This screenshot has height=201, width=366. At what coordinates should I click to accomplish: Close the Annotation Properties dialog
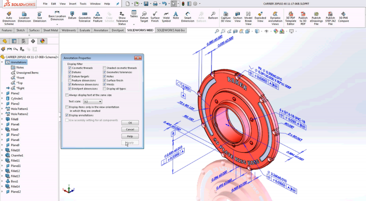pyautogui.click(x=138, y=58)
